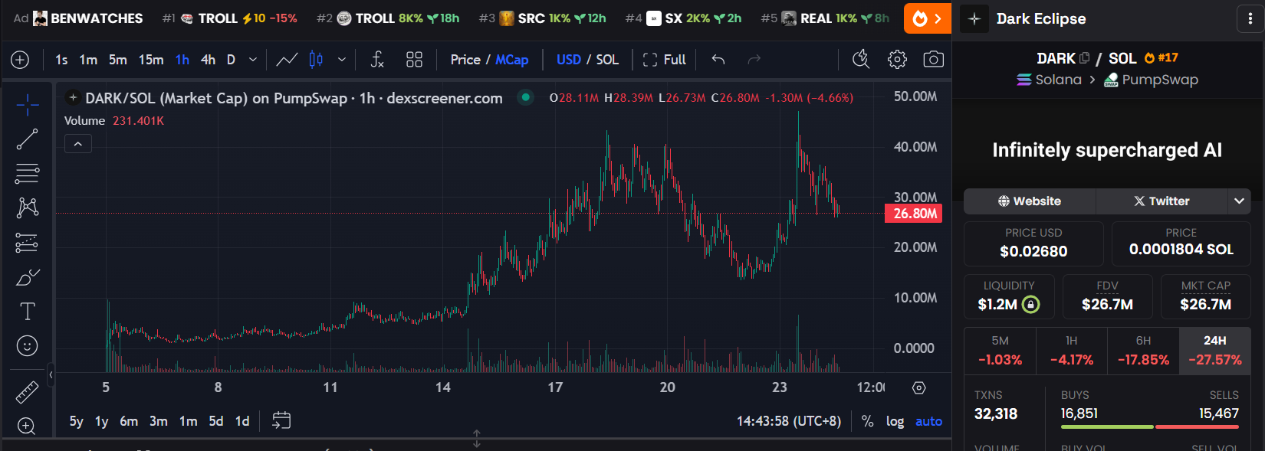Collapse the volume indicator legend

78,144
